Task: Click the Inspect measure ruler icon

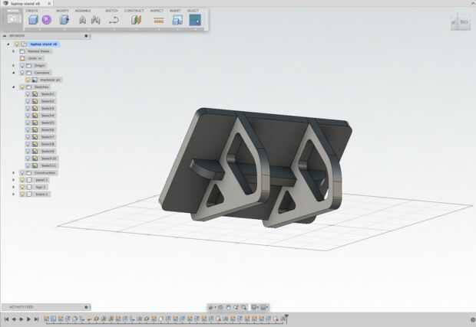Action: click(x=158, y=20)
